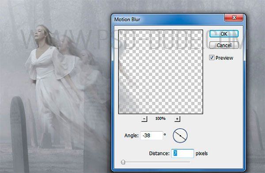
Task: Cancel the Motion Blur dialog
Action: (224, 45)
